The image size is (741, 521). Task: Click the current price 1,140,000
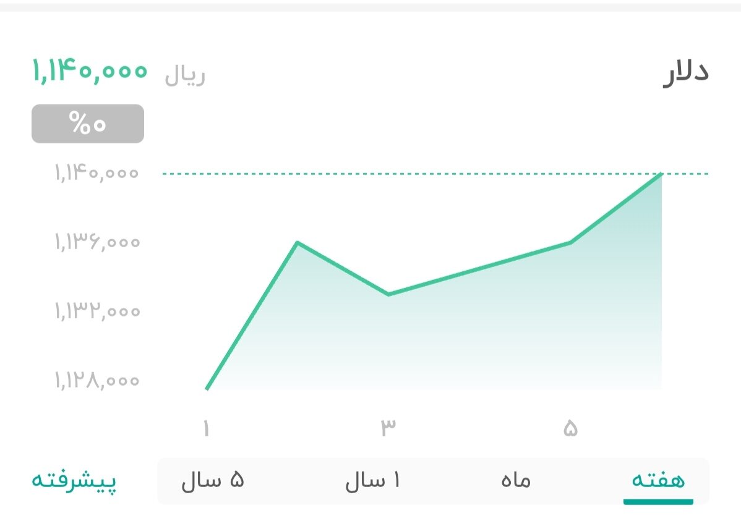(x=90, y=70)
